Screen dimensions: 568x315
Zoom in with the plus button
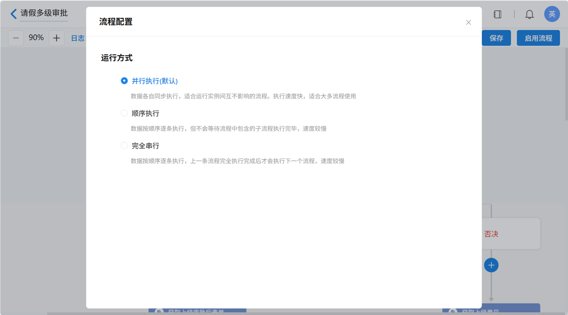(x=56, y=38)
